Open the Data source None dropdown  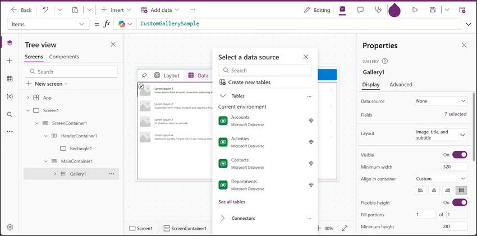click(x=441, y=101)
